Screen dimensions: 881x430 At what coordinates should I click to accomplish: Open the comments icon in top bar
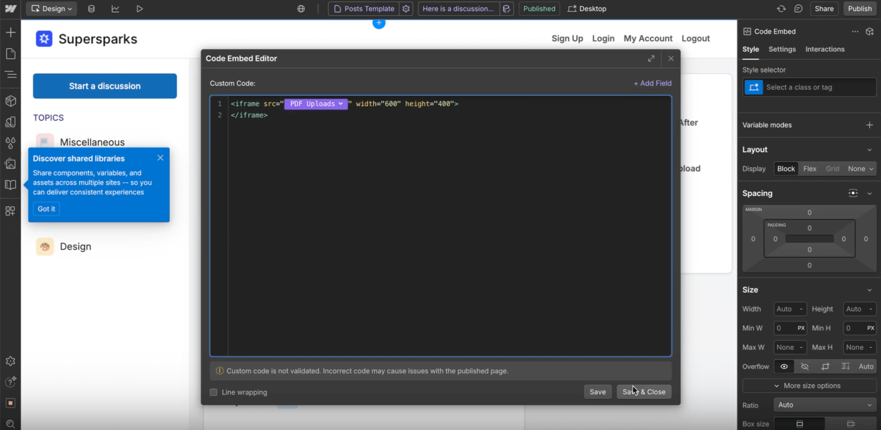coord(798,9)
